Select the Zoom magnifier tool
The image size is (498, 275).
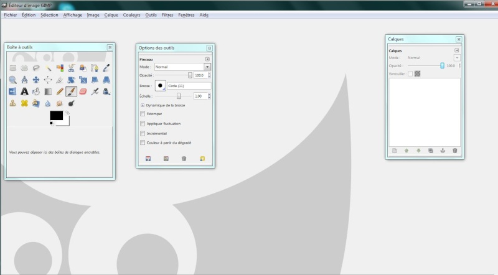pyautogui.click(x=12, y=80)
